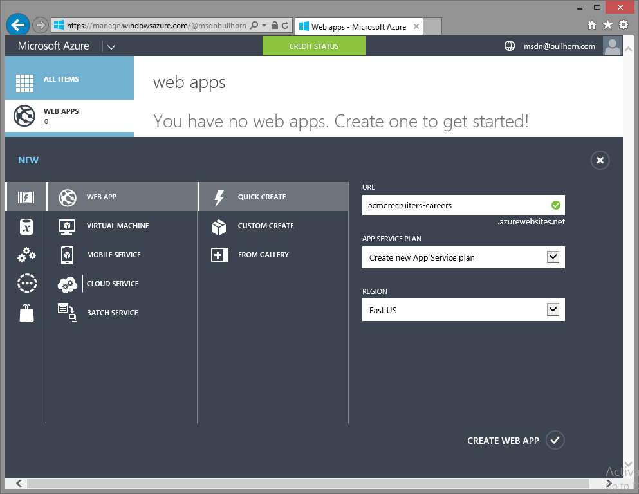Close the NEW panel with the X
This screenshot has width=639, height=494.
pyautogui.click(x=600, y=160)
